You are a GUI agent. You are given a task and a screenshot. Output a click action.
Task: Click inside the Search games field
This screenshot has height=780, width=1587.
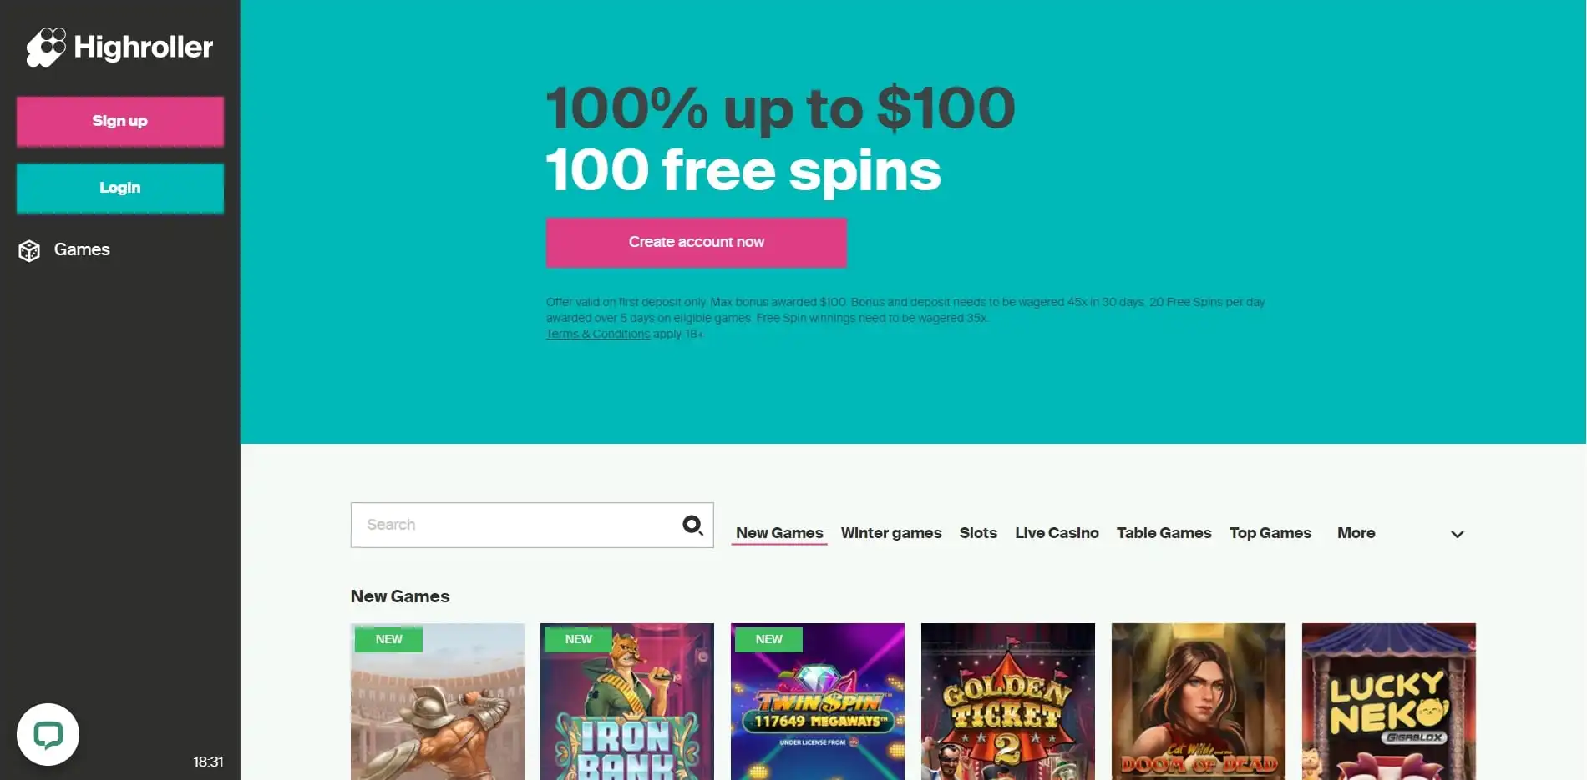[516, 525]
